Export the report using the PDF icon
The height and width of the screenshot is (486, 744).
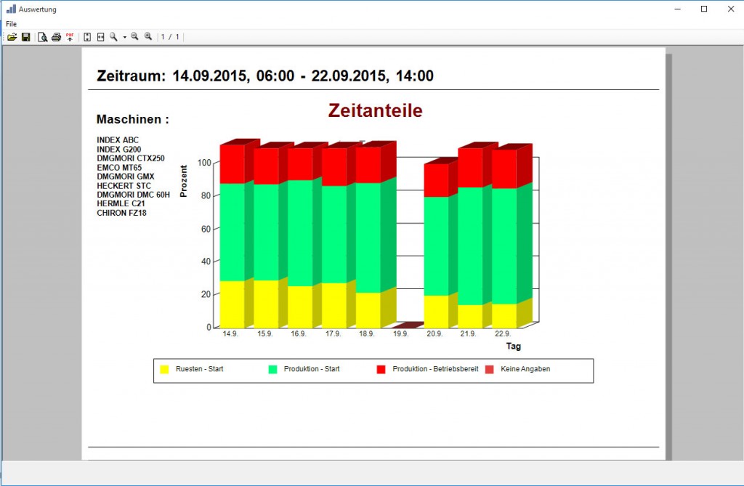coord(70,36)
